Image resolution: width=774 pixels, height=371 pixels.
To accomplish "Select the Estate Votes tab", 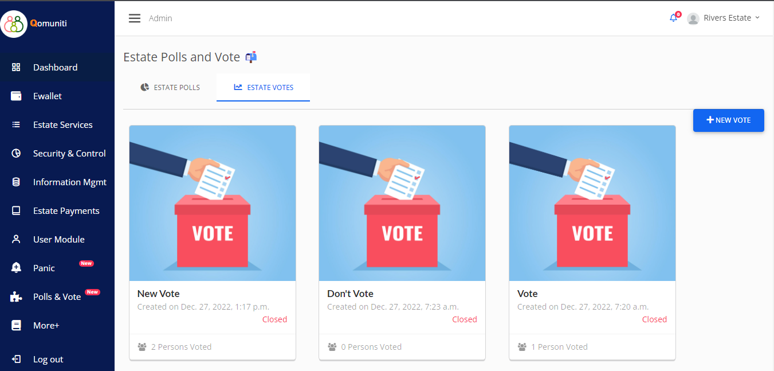I will click(264, 88).
